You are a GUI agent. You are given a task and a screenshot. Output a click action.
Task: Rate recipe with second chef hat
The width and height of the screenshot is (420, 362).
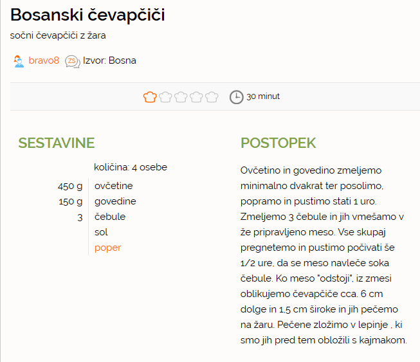coord(165,97)
